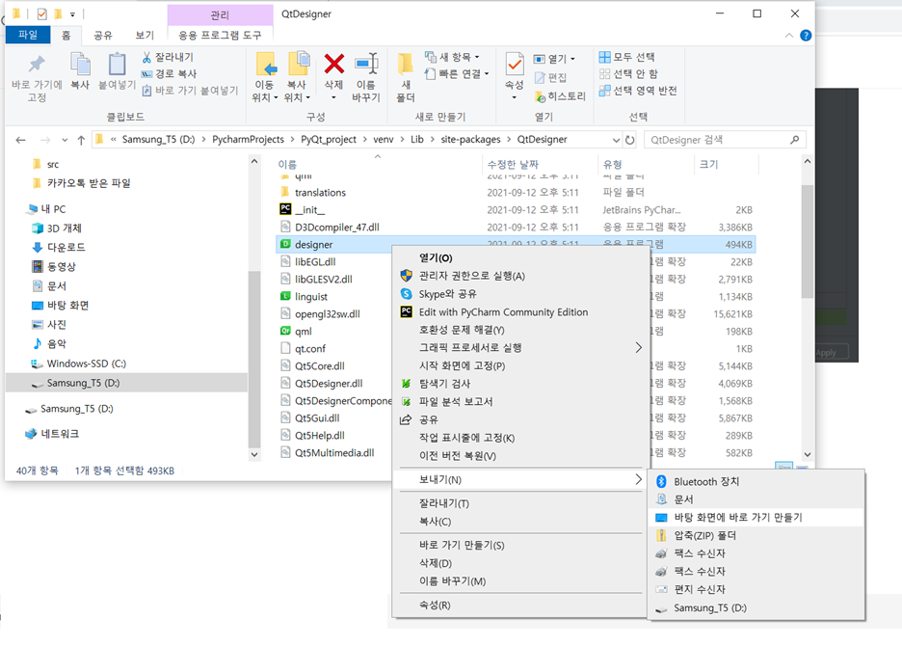
Task: Switch to the Home (홈) ribbon tab
Action: [66, 35]
